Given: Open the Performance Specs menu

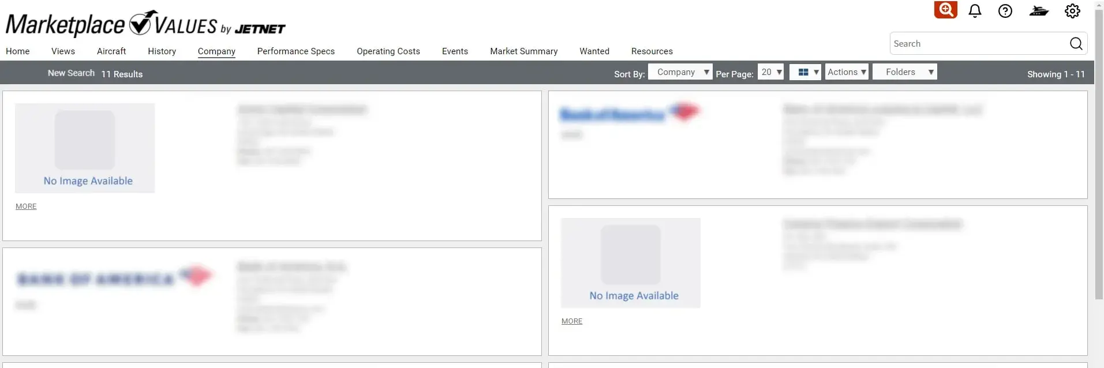Looking at the screenshot, I should click(x=295, y=51).
